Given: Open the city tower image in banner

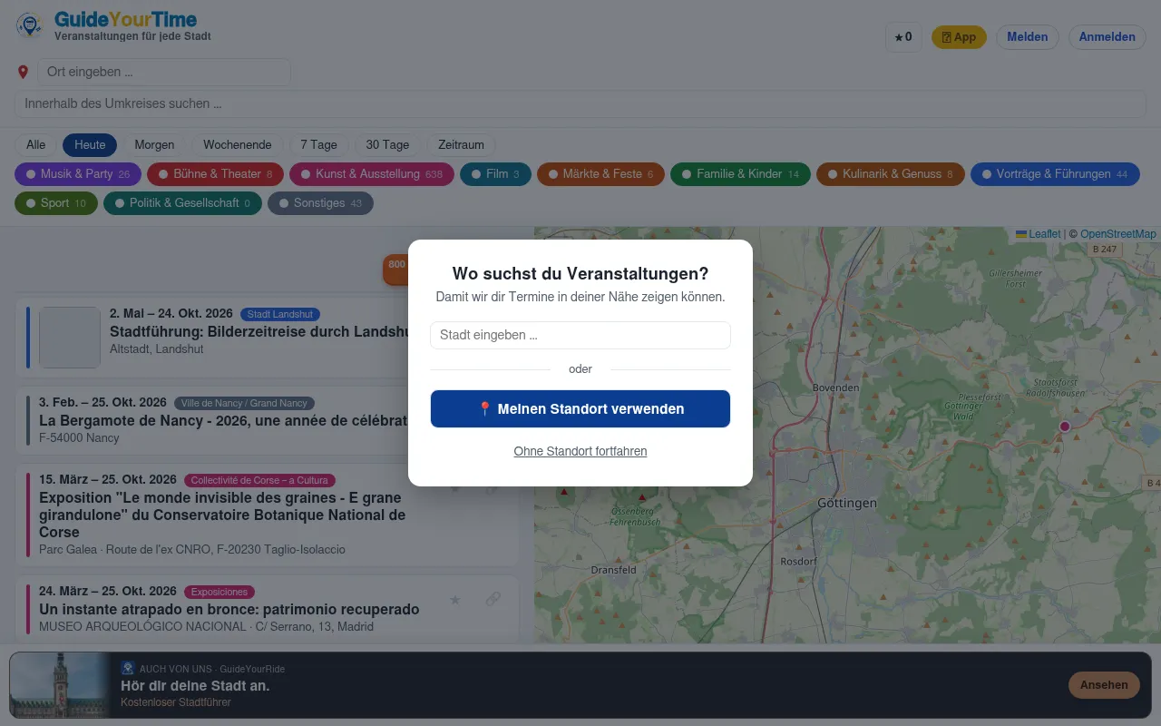Looking at the screenshot, I should click(60, 685).
